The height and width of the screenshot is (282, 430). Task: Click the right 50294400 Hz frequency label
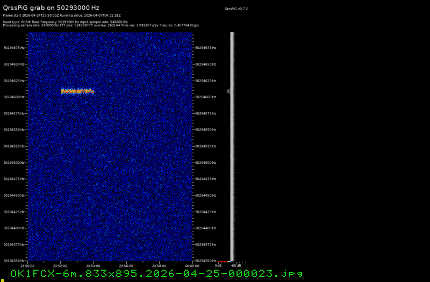[x=206, y=228]
